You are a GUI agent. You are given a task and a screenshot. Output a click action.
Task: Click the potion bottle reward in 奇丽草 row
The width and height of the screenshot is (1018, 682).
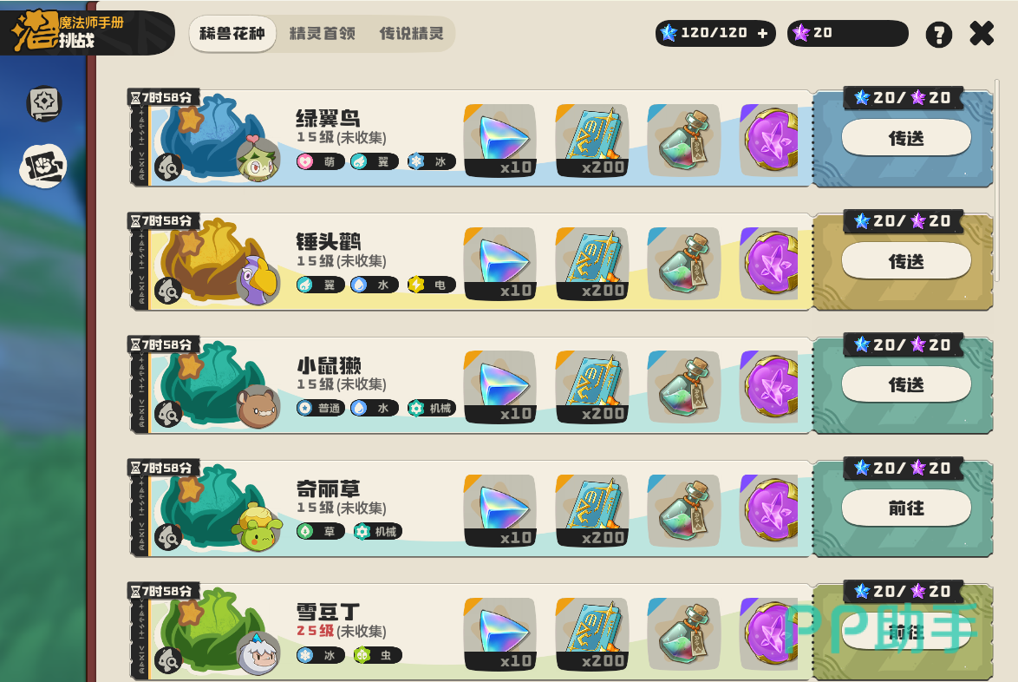point(683,510)
